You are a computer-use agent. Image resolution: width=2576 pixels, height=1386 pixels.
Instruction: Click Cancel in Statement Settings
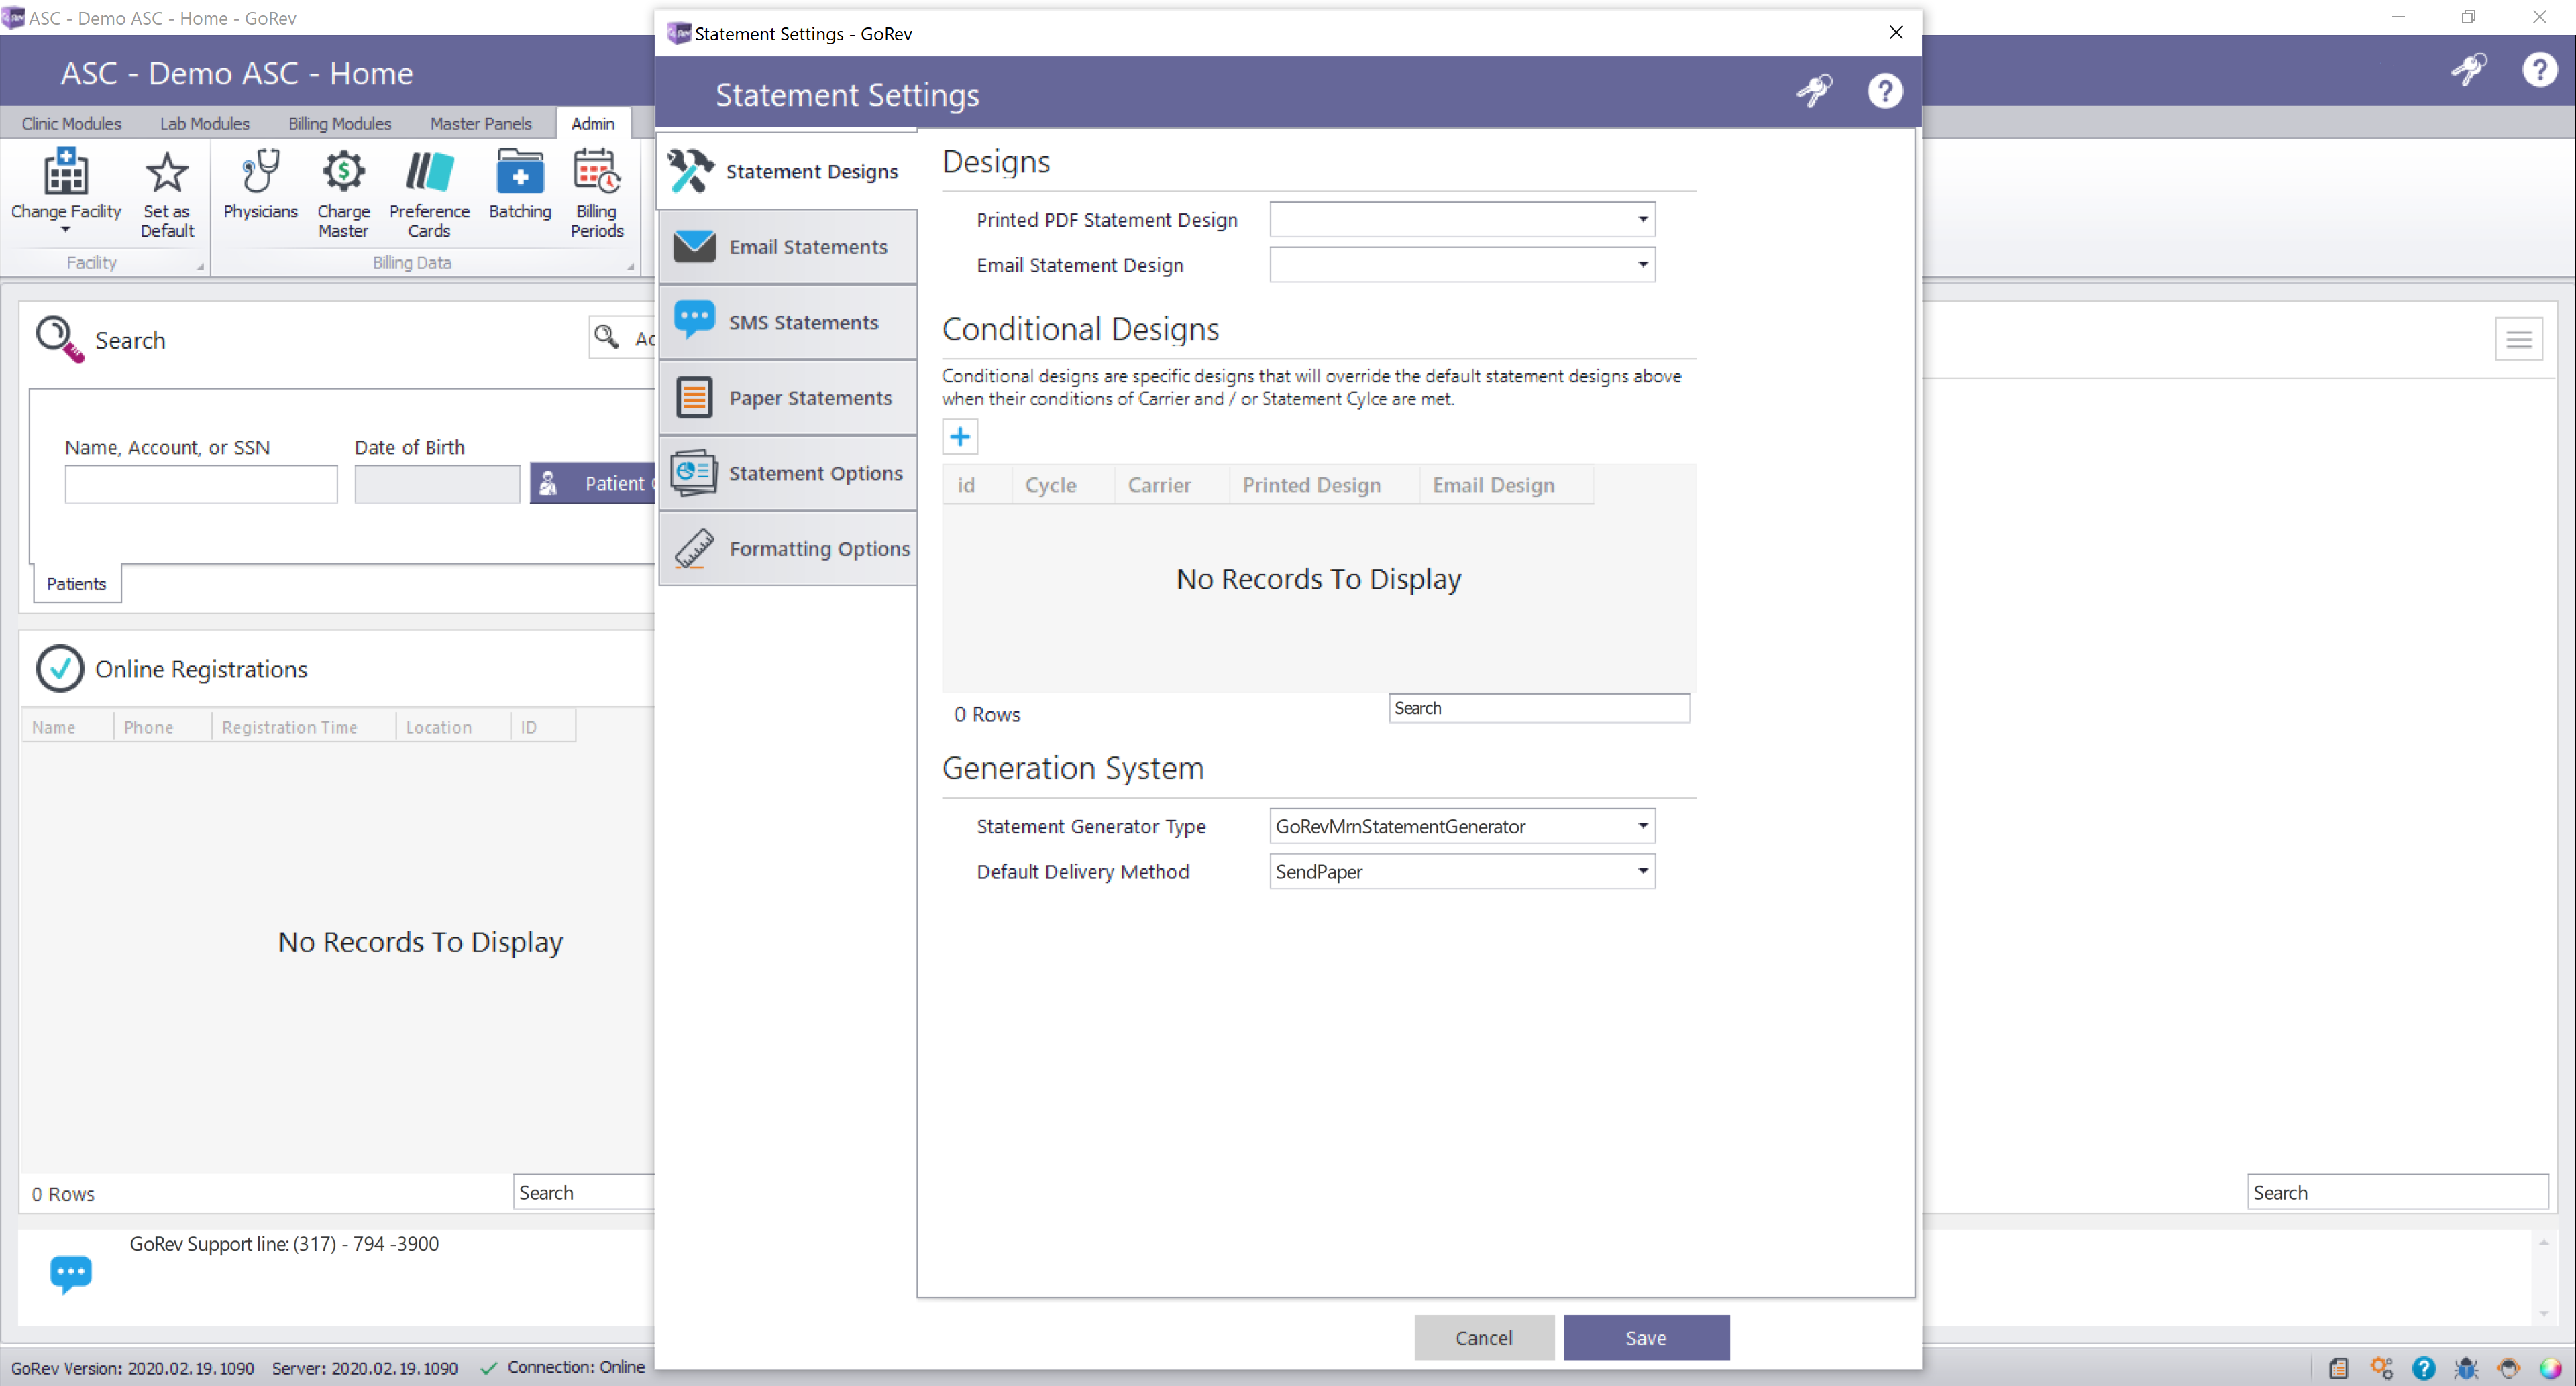(x=1484, y=1338)
